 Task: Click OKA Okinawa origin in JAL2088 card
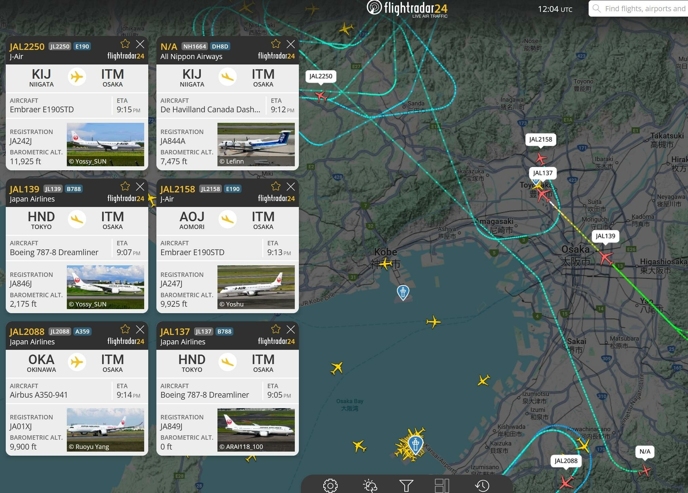coord(41,363)
